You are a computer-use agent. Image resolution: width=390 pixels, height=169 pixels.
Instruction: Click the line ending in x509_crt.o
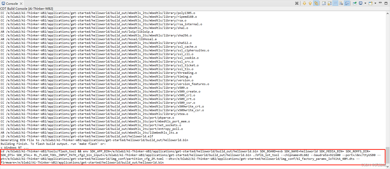click(x=98, y=99)
